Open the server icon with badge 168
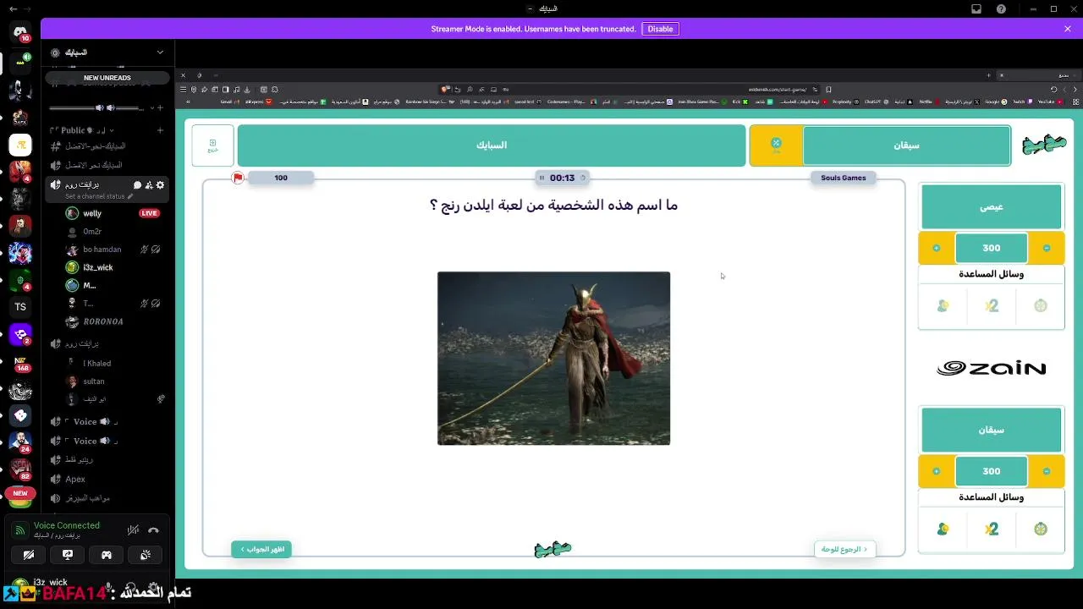Image resolution: width=1083 pixels, height=609 pixels. (20, 362)
